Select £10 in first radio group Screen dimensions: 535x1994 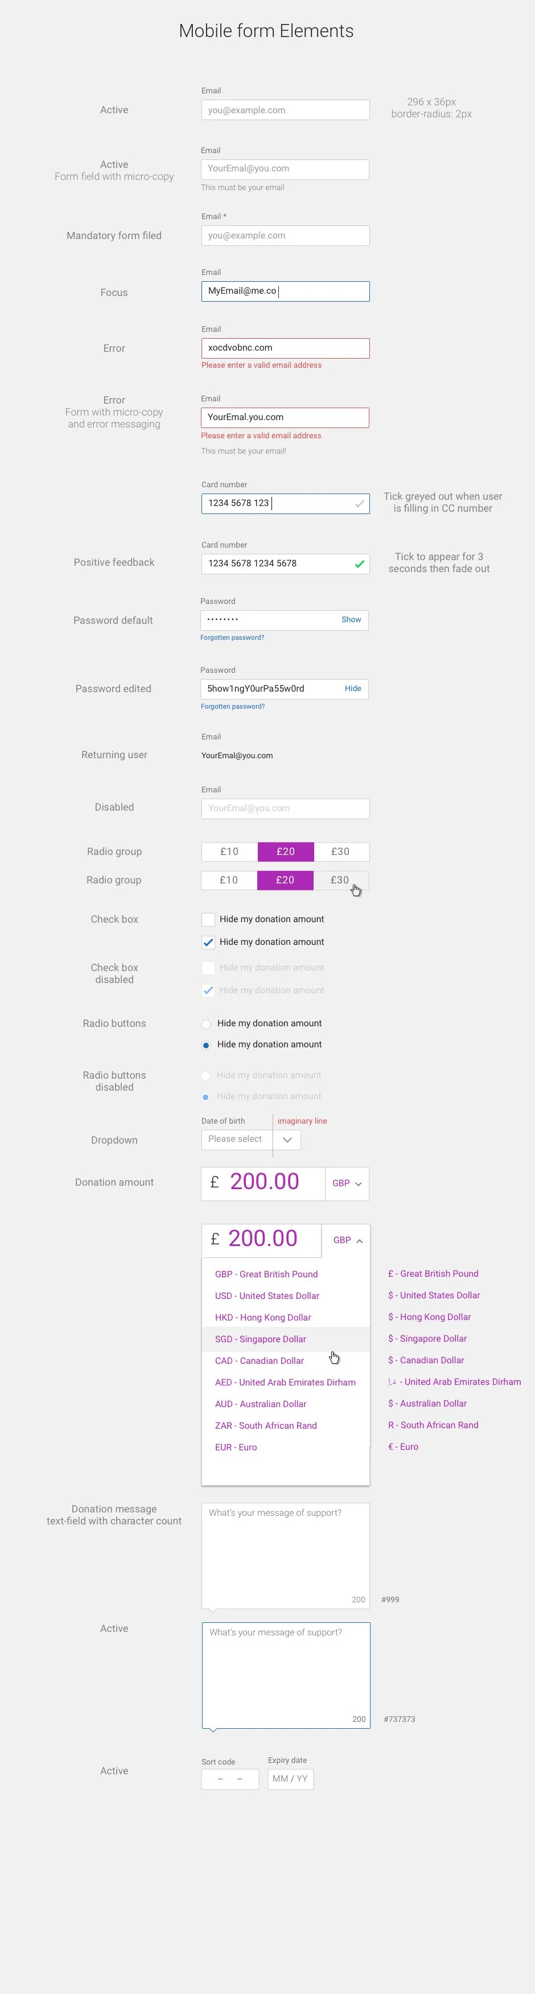pos(229,852)
